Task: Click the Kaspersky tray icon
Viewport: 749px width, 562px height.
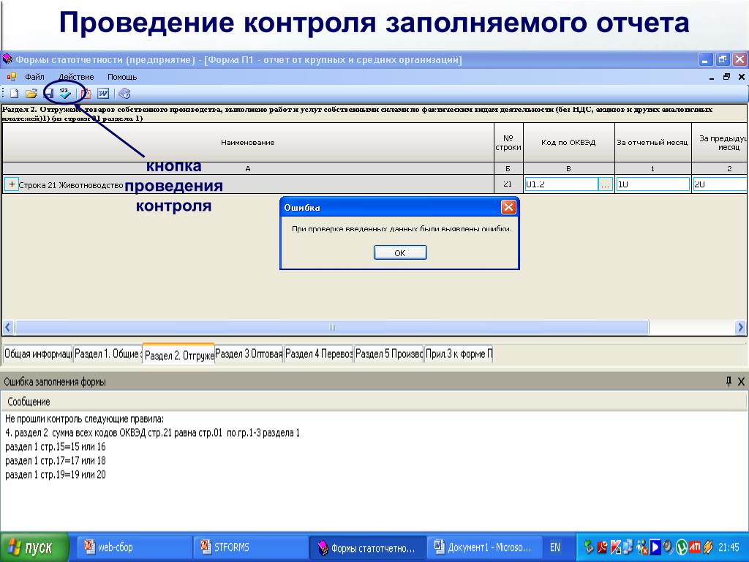Action: click(x=616, y=547)
